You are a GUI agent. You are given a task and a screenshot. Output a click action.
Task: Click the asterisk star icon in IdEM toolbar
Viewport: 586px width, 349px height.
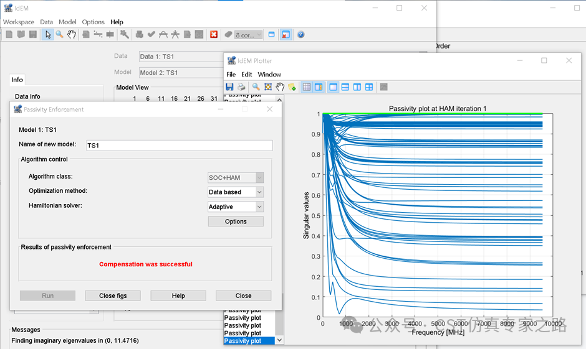[175, 35]
